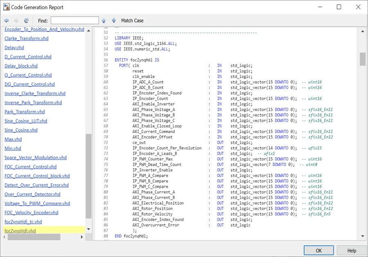Image resolution: width=368 pixels, height=257 pixels.
Task: Open the Space_Vector_Modulation.vhd link
Action: click(35, 157)
